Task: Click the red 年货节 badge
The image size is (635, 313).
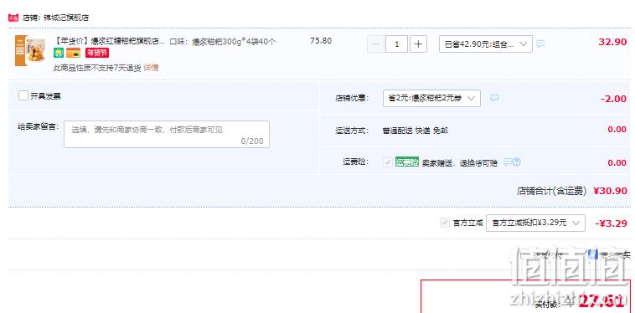Action: point(97,53)
